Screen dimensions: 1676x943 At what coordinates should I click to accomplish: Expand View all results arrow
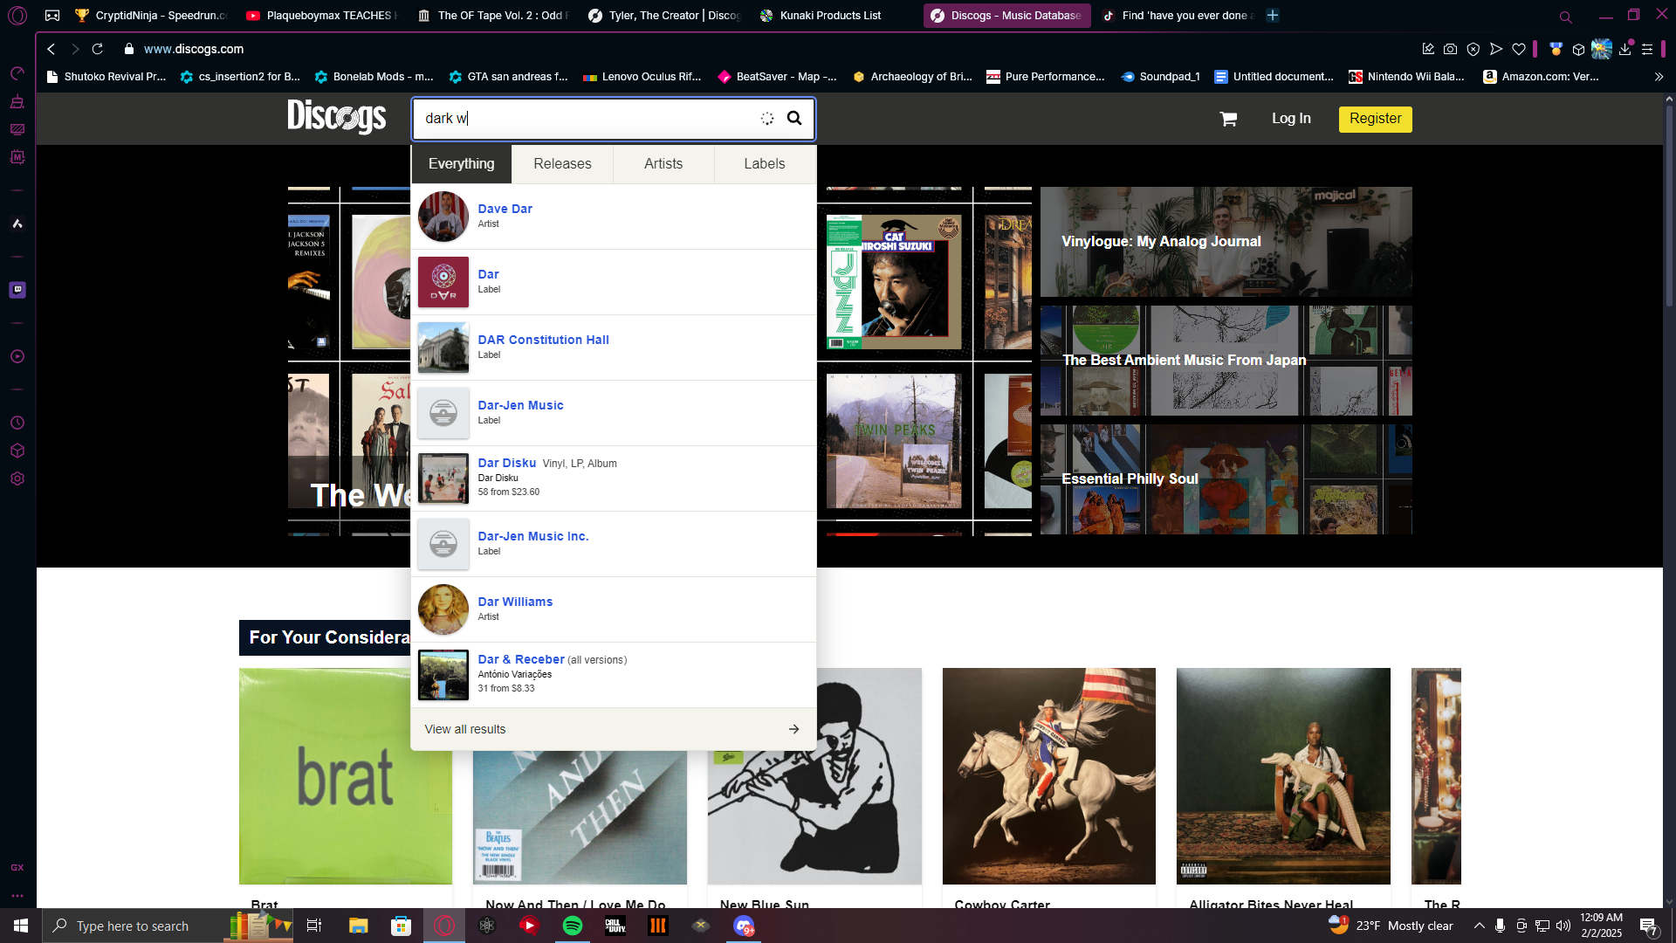pos(793,729)
